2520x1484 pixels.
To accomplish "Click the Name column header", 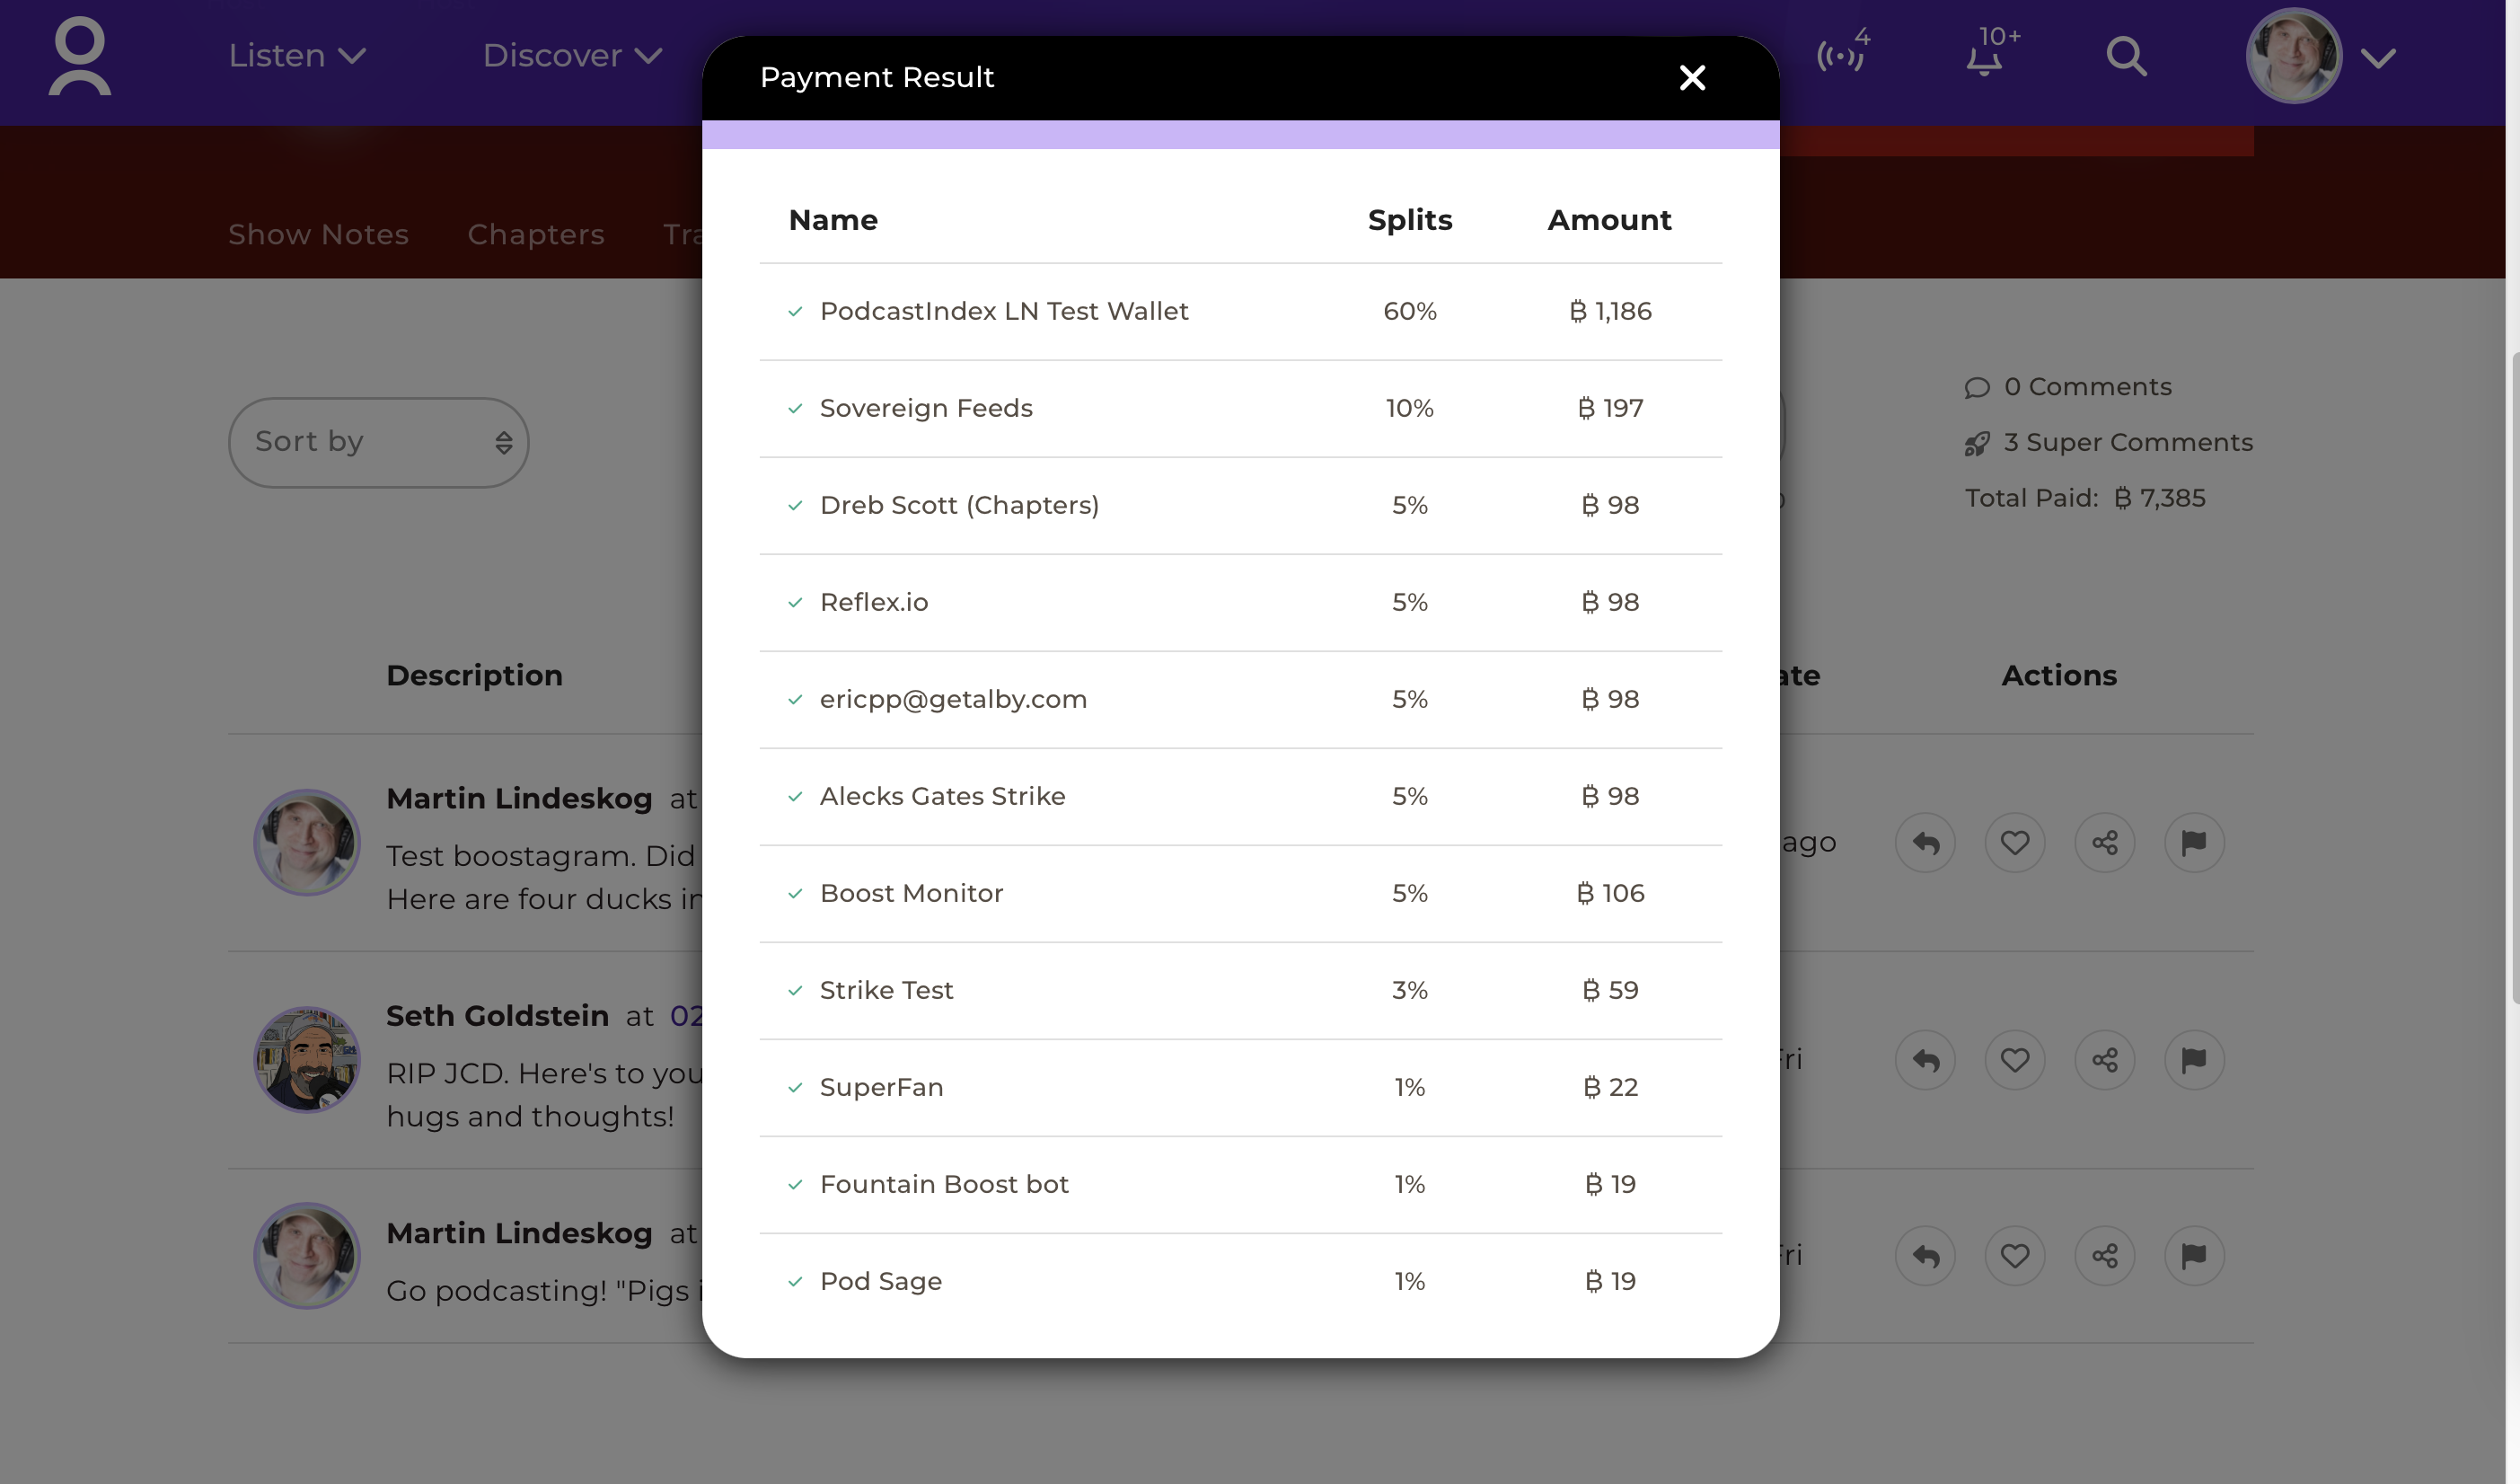I will coord(833,220).
